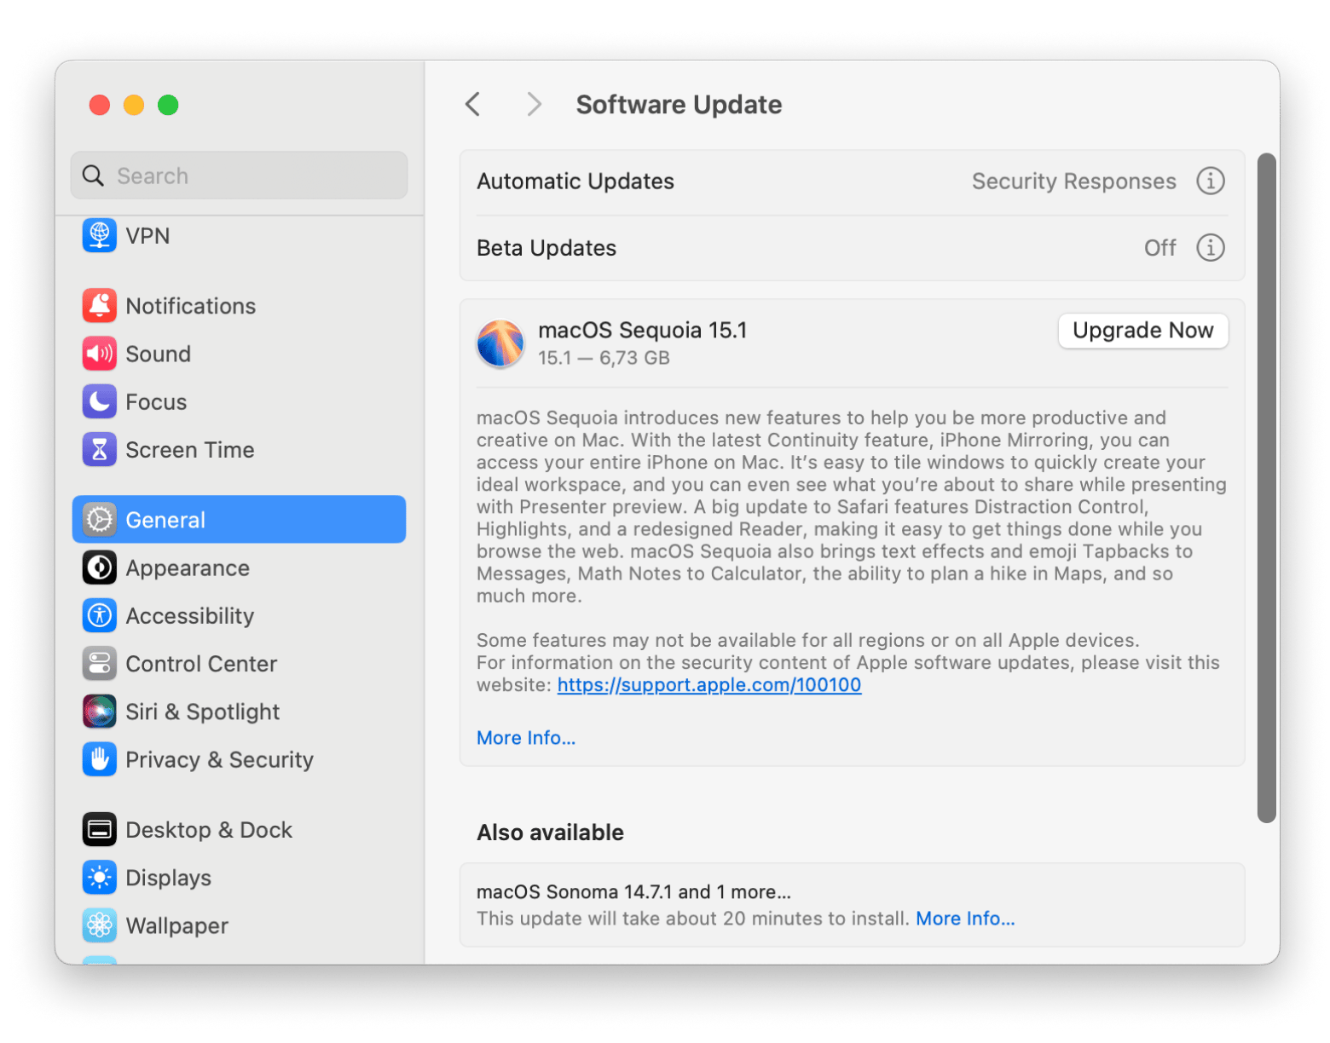Select Focus in the sidebar

click(x=239, y=401)
